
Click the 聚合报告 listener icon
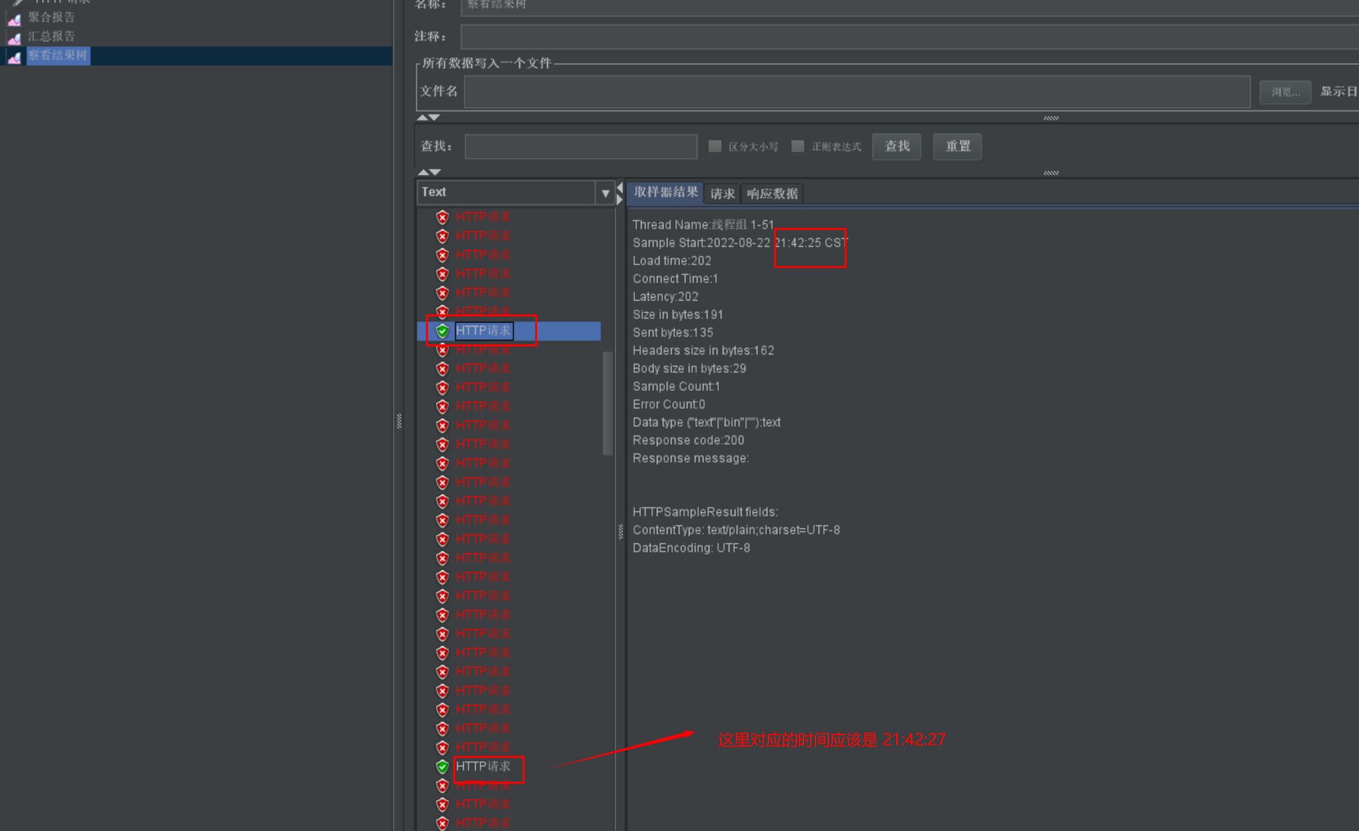pyautogui.click(x=15, y=19)
